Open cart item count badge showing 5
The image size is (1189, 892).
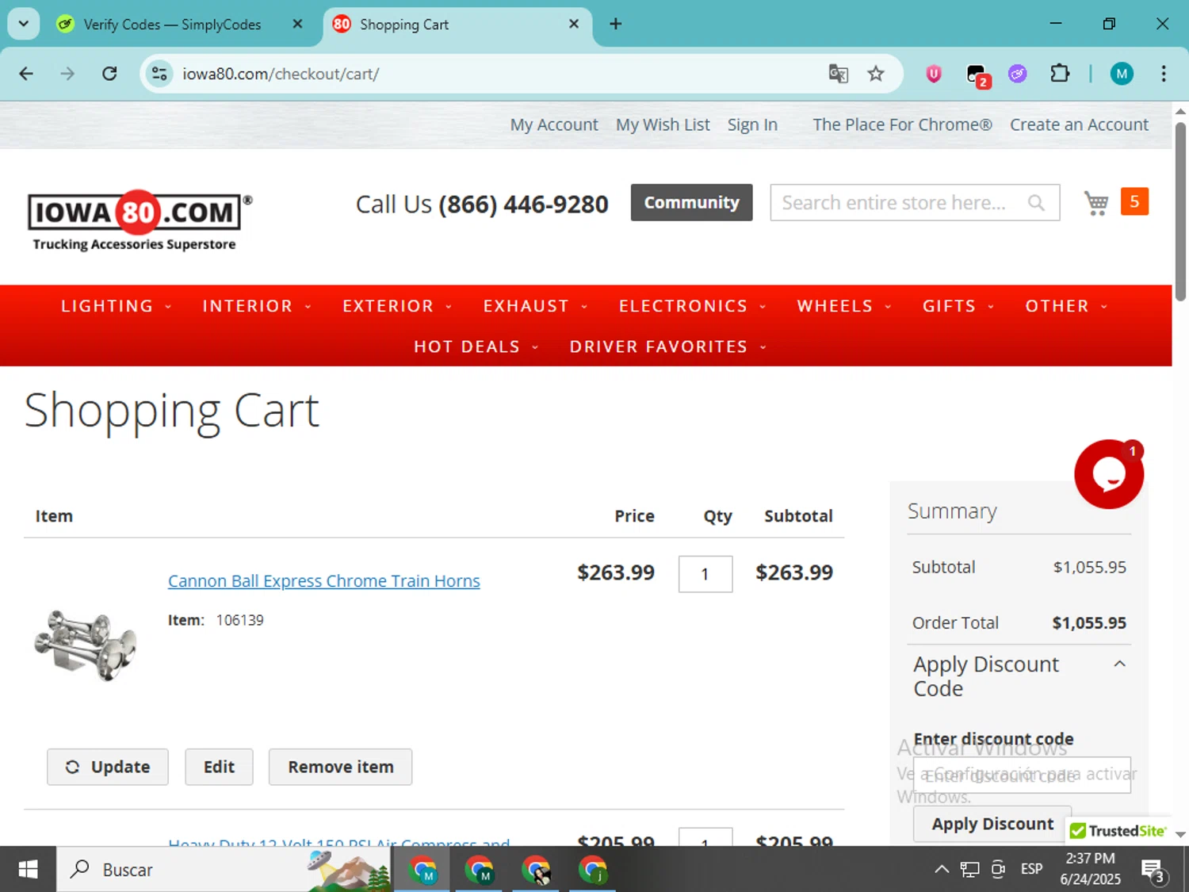point(1134,201)
